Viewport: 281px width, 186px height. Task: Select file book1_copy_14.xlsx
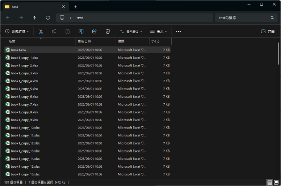pyautogui.click(x=88, y=158)
